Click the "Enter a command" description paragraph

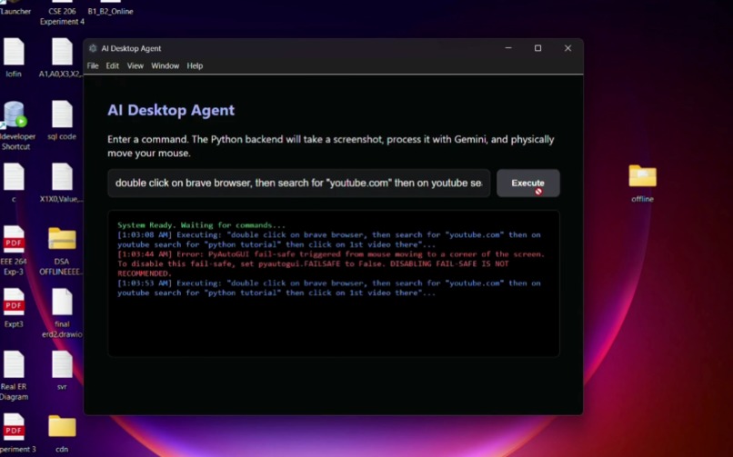point(330,146)
